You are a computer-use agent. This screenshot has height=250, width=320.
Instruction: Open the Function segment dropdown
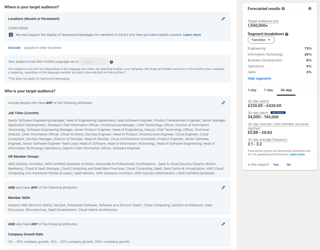261,40
